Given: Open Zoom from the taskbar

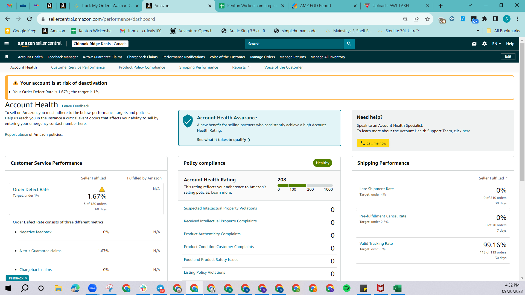Looking at the screenshot, I should coord(92,288).
